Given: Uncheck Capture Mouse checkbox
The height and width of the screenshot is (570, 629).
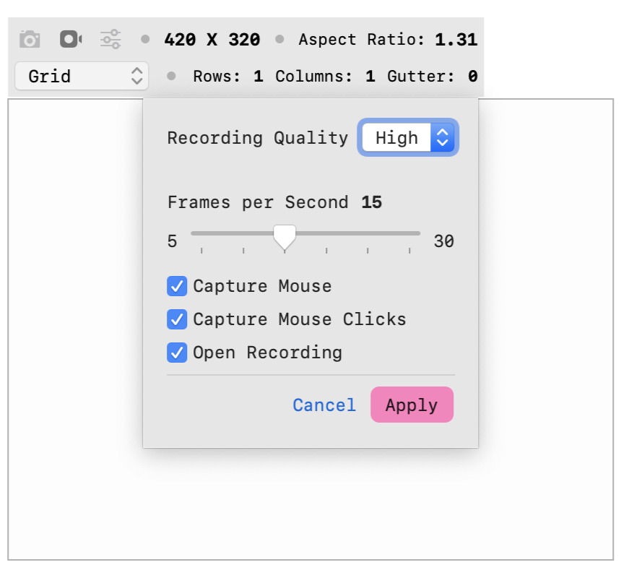Looking at the screenshot, I should click(177, 286).
